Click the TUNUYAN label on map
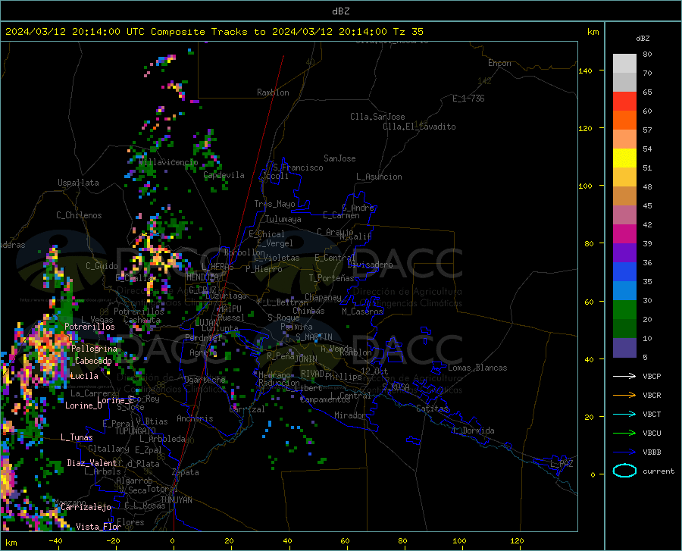Screen dimensions: 682x551 [176, 500]
